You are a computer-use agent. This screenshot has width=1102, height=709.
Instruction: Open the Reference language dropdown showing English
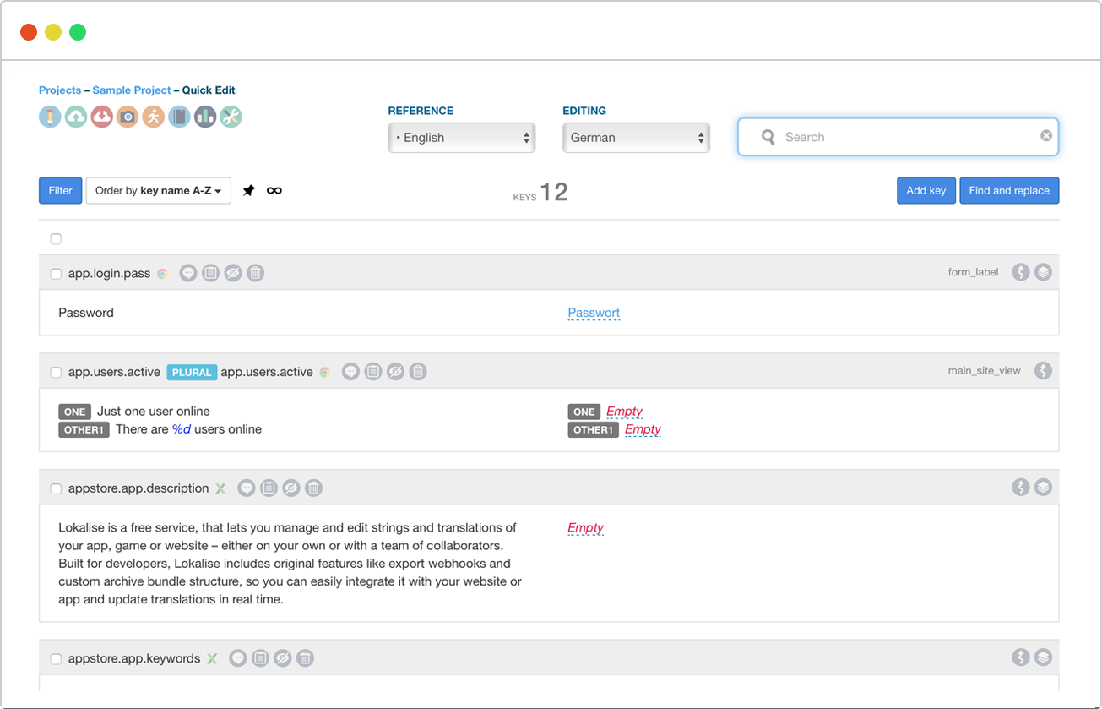tap(462, 138)
